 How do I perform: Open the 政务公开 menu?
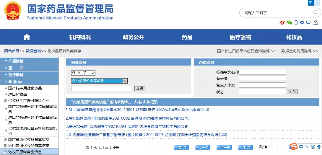pyautogui.click(x=134, y=37)
